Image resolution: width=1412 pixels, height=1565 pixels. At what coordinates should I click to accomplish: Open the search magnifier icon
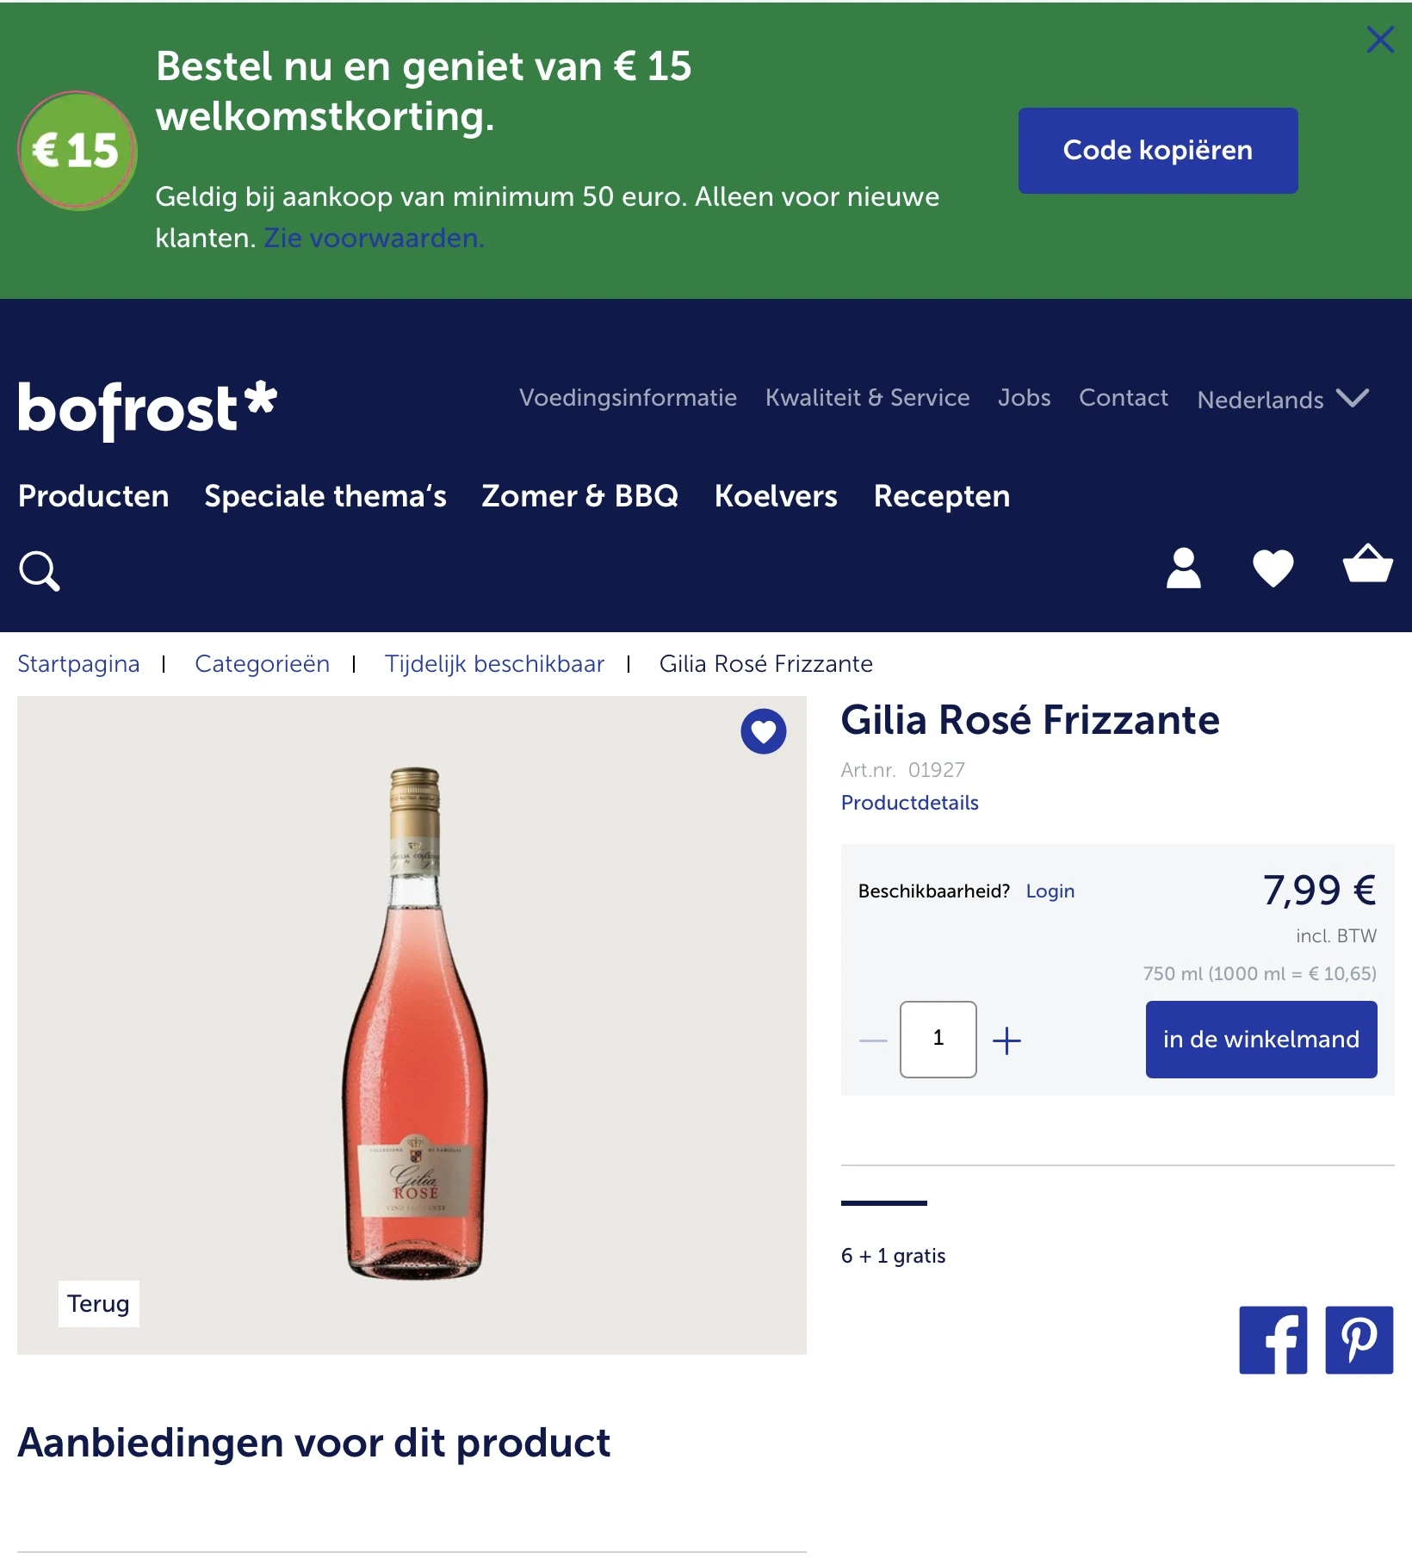point(40,571)
